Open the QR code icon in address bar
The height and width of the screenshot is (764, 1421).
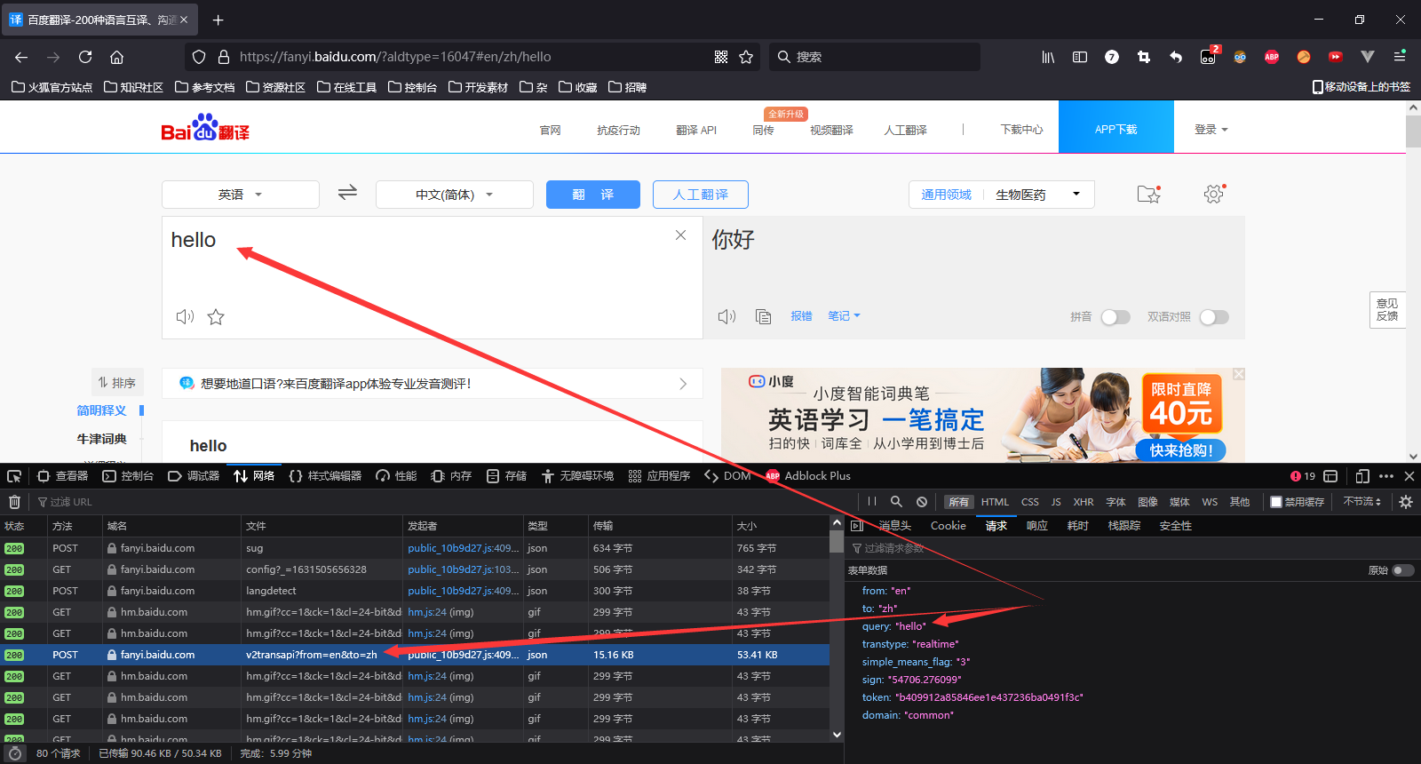721,57
